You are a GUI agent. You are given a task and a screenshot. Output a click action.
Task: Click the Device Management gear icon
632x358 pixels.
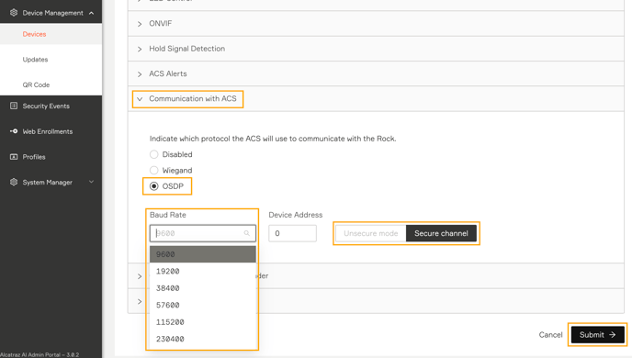point(14,13)
